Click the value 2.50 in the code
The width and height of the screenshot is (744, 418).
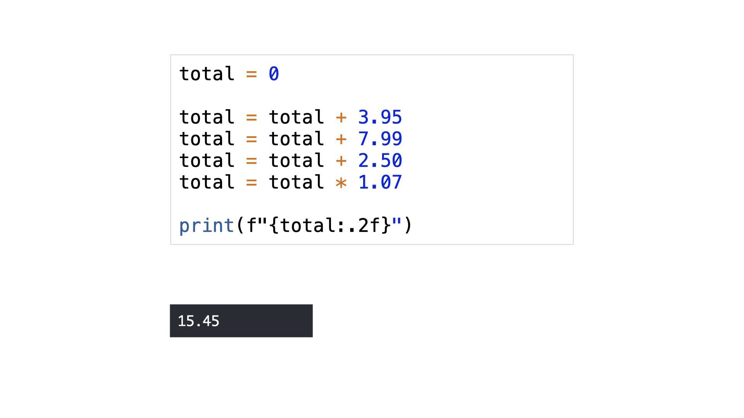click(x=380, y=161)
